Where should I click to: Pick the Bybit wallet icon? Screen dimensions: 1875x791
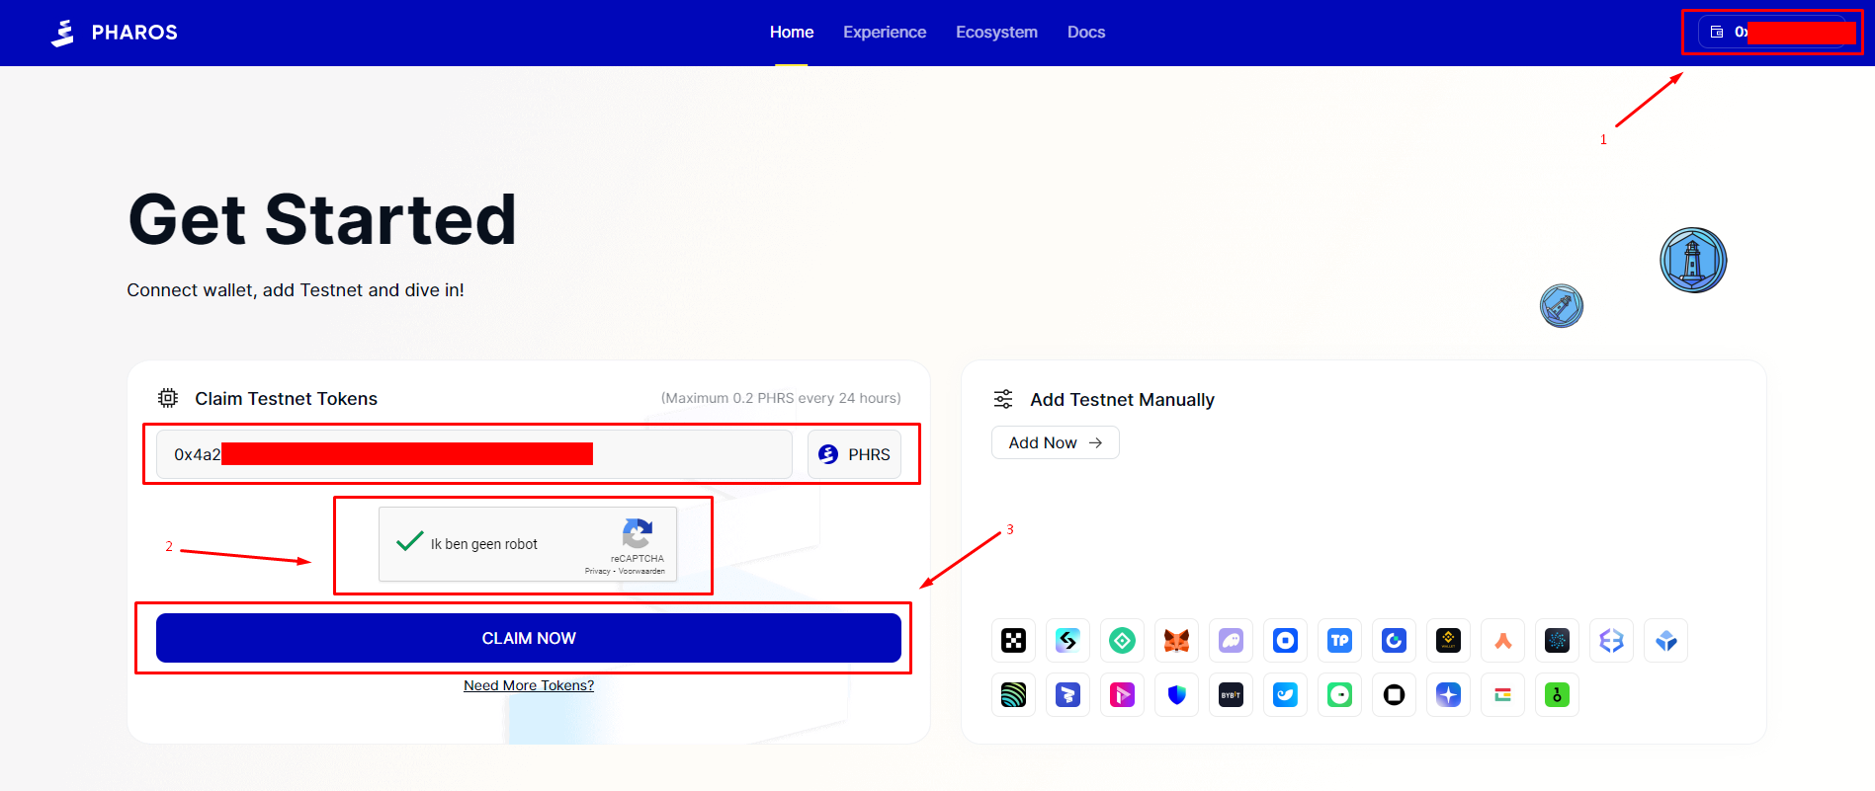[1231, 695]
